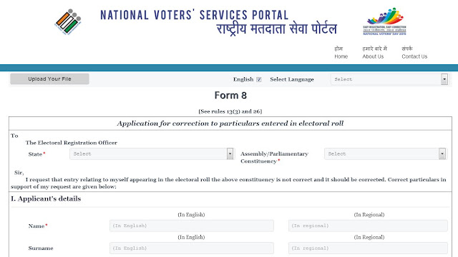Click the Name field in regional
The image size is (458, 257).
[x=368, y=226]
